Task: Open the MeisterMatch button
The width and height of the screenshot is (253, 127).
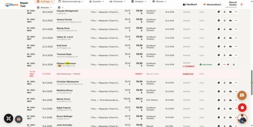Action: coord(212,4)
